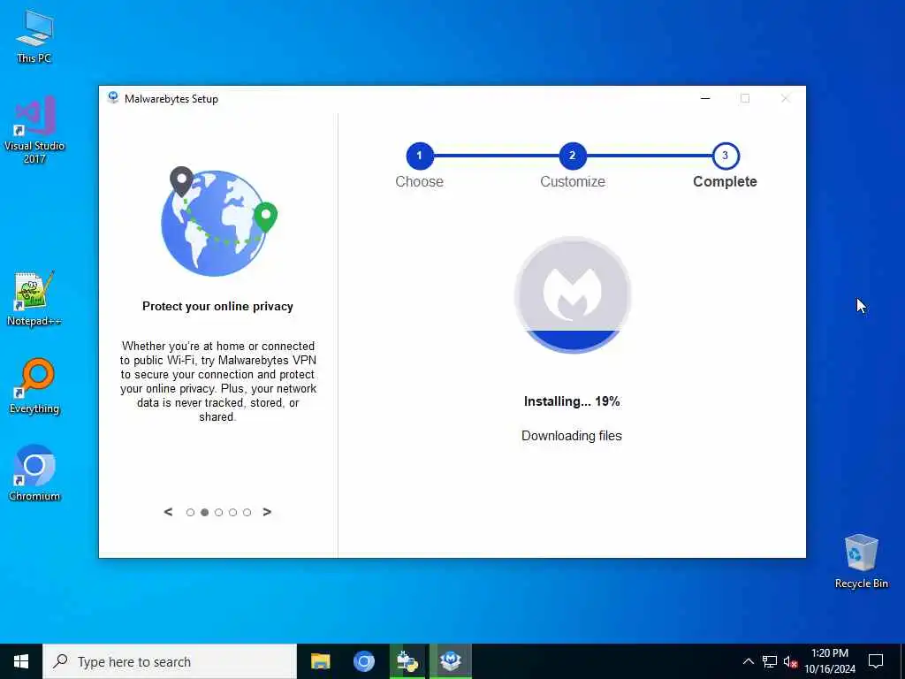Open the Windows Start menu
Screen dimensions: 905x679
pyautogui.click(x=21, y=661)
